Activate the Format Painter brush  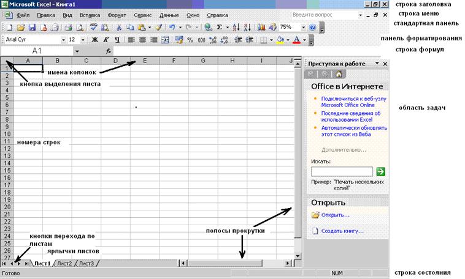click(159, 27)
